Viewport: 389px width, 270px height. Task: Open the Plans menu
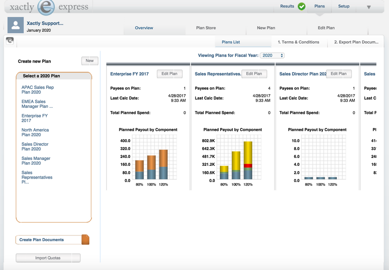320,6
